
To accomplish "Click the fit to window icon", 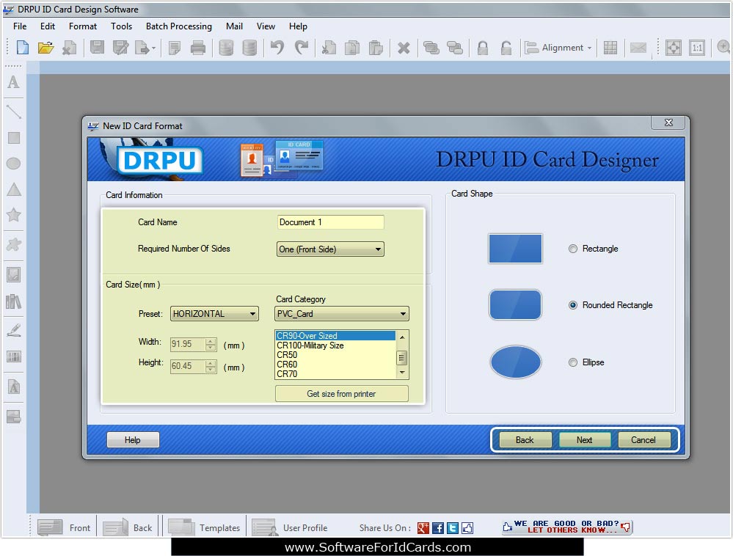I will click(x=674, y=48).
